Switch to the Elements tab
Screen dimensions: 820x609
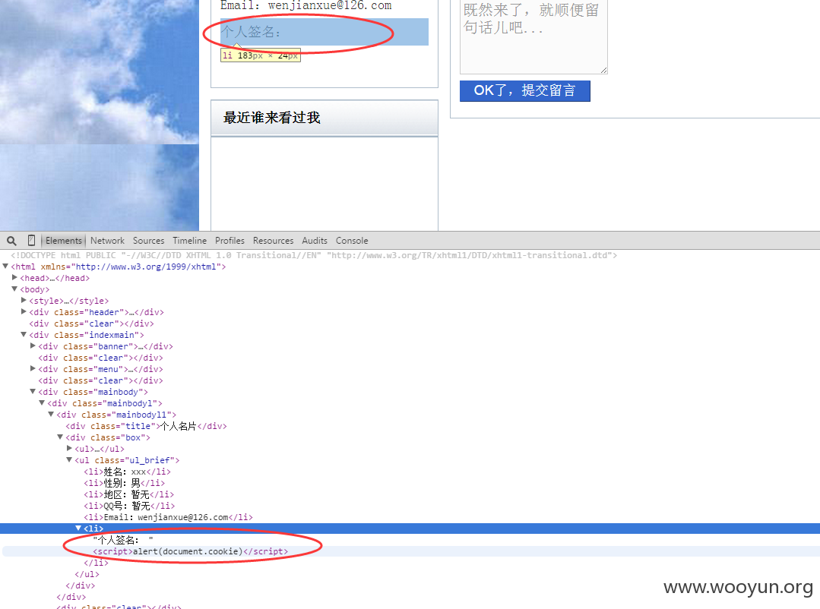point(63,241)
